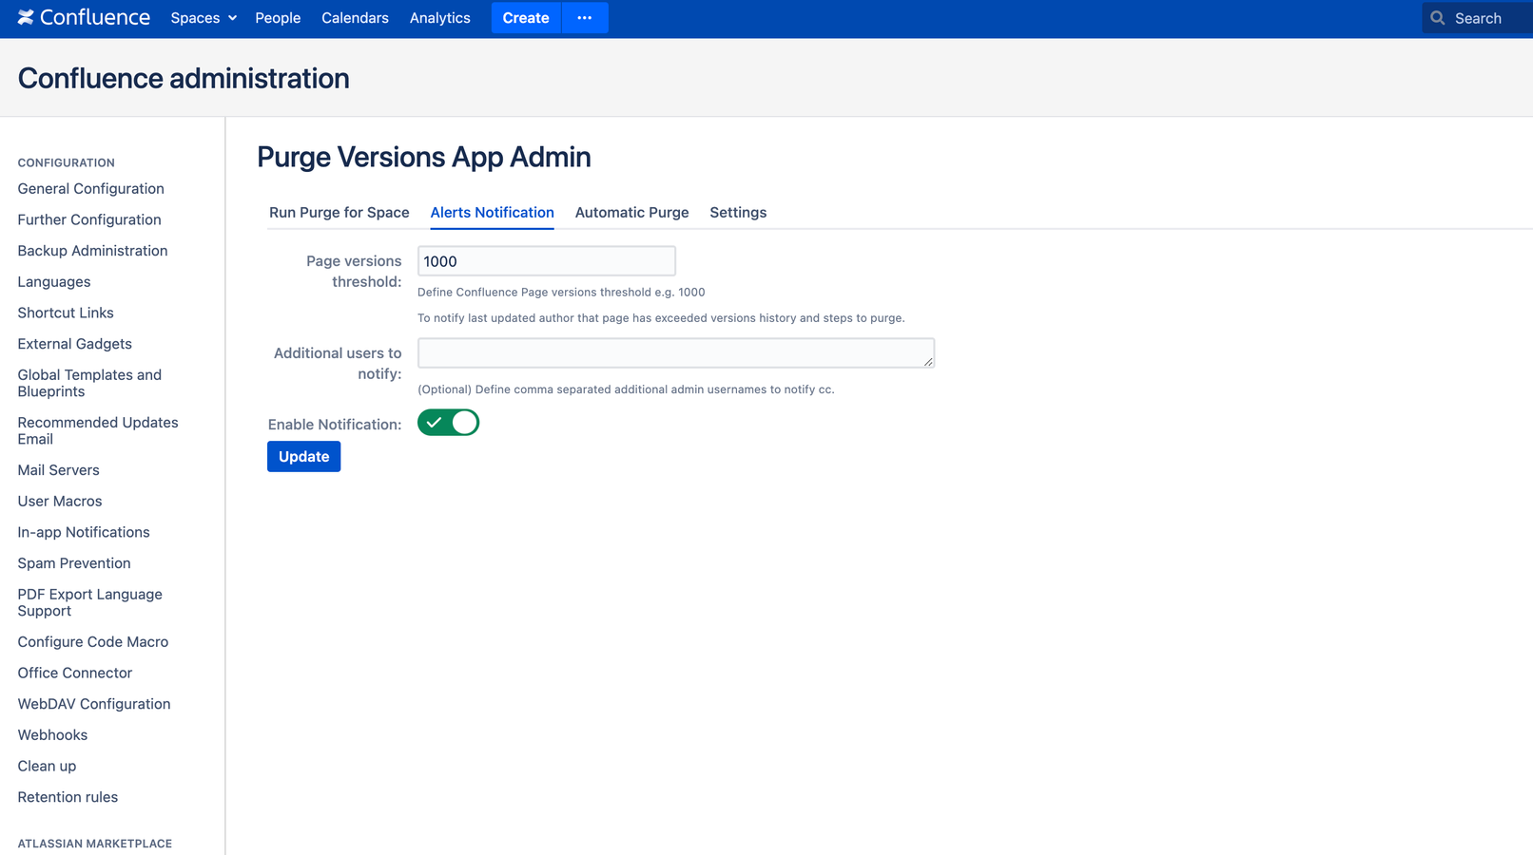
Task: Open Shortcut Links page
Action: pos(66,313)
